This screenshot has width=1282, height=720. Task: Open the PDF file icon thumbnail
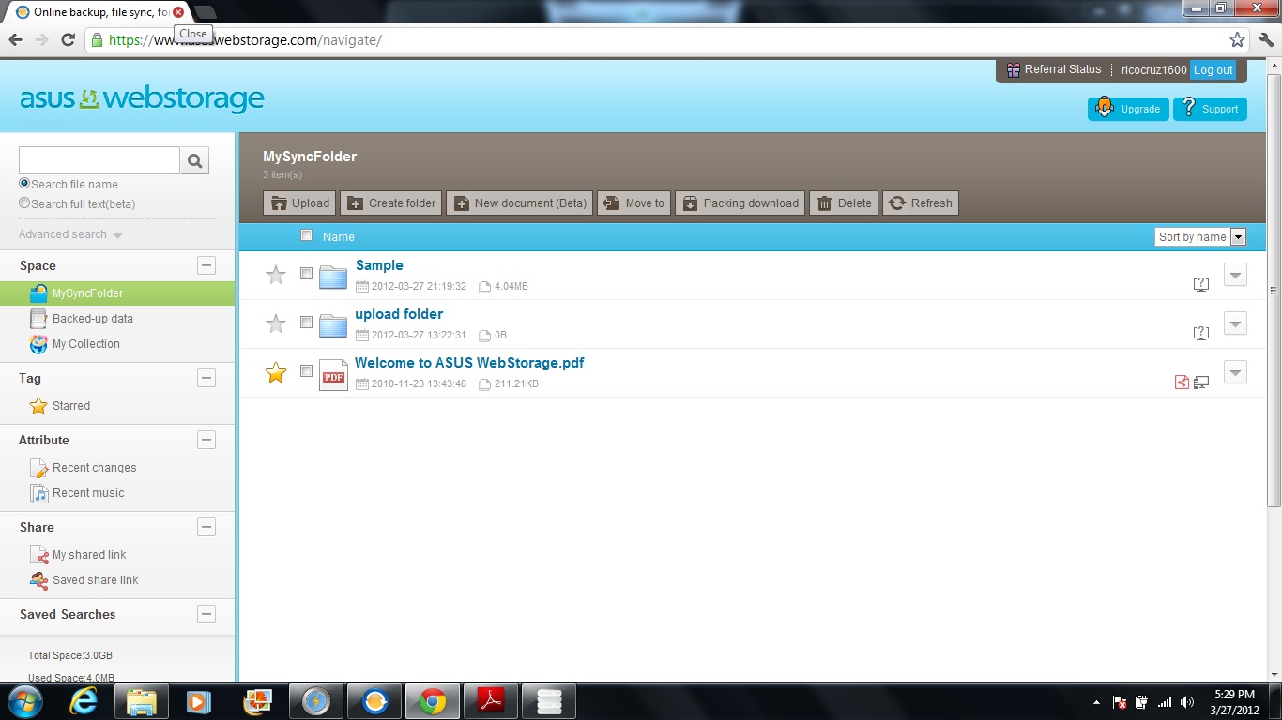[x=333, y=375]
